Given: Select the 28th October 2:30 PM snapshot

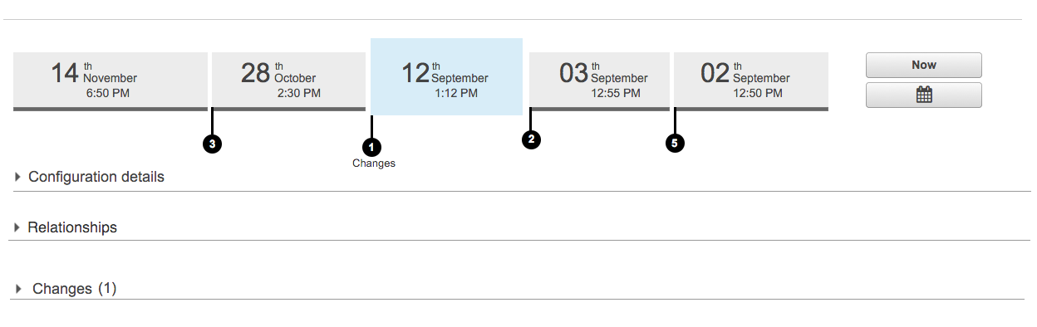Looking at the screenshot, I should 288,81.
